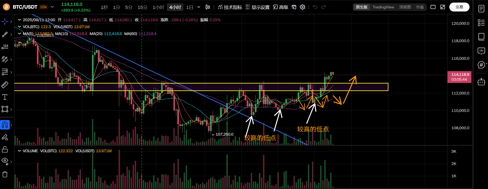Toggle the lock drawings padlock
488x189 pixels.
point(5,149)
